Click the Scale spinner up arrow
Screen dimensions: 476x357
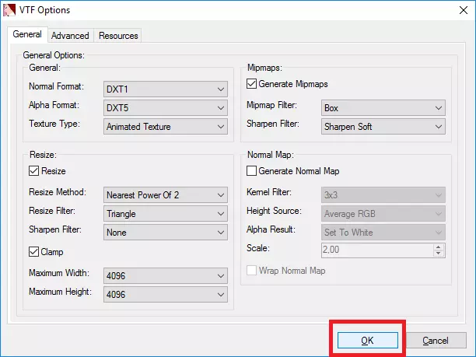coord(438,247)
